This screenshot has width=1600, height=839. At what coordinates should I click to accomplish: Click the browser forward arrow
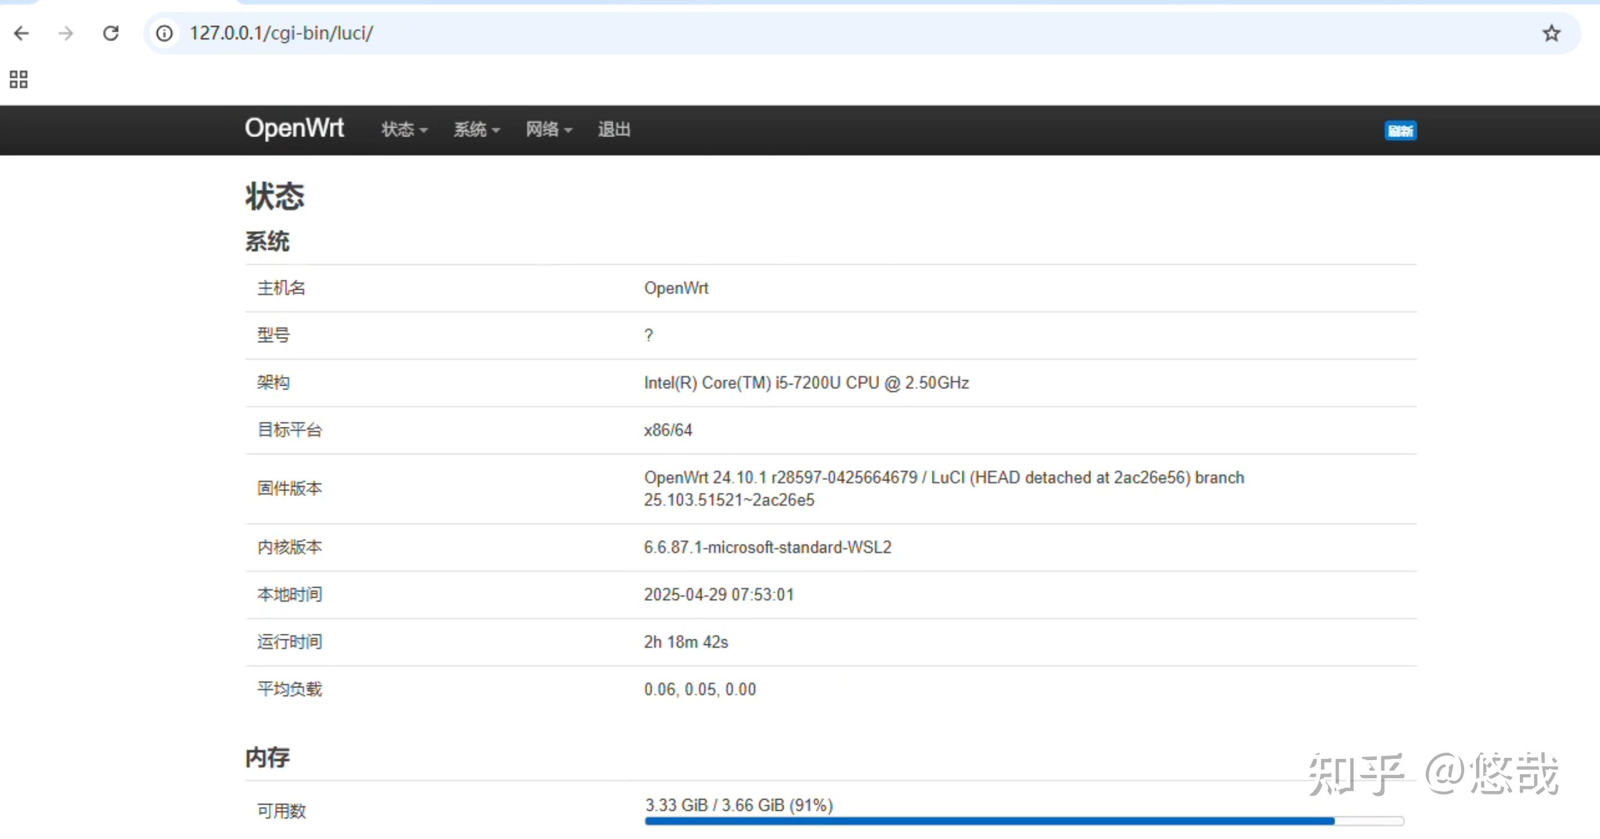pos(65,33)
